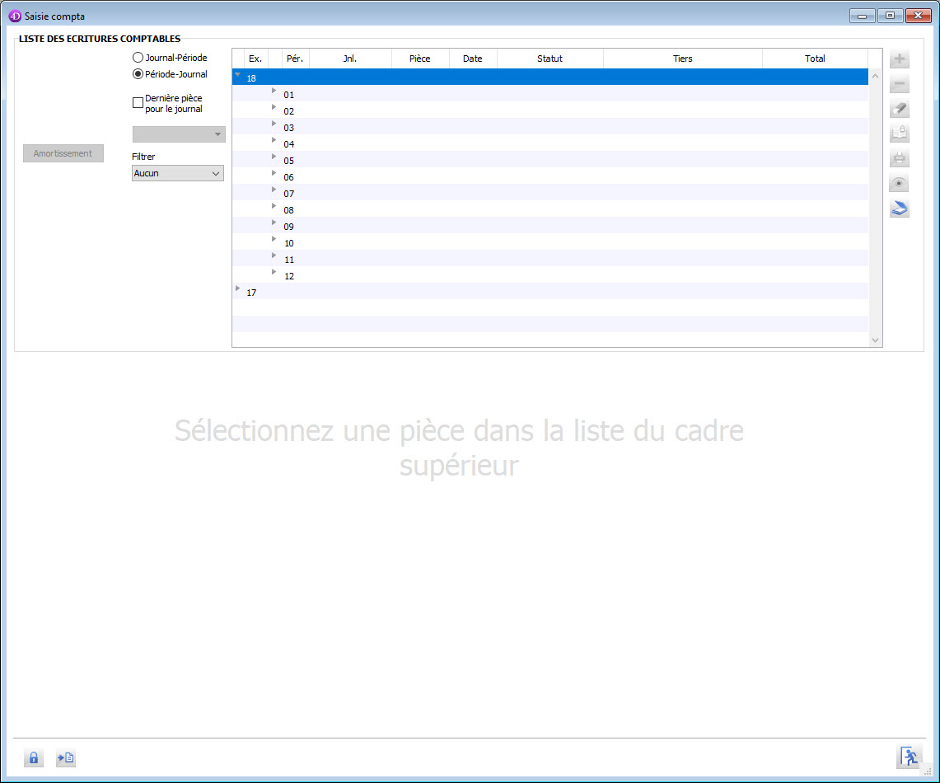Click the Tiers column header
This screenshot has width=940, height=783.
pos(682,59)
